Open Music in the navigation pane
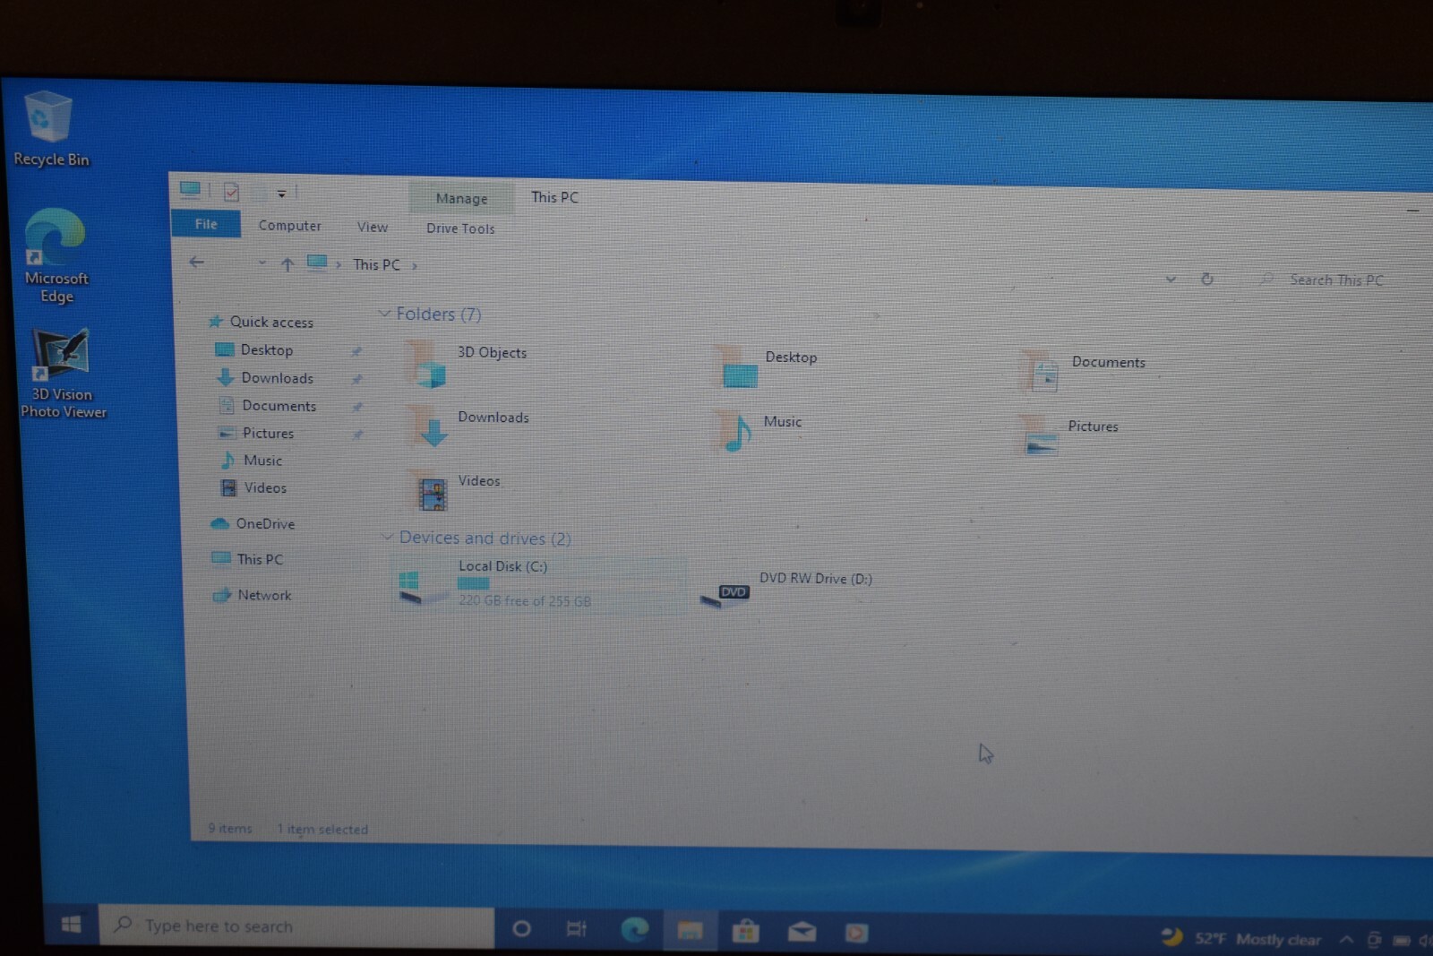This screenshot has height=956, width=1433. pos(262,461)
